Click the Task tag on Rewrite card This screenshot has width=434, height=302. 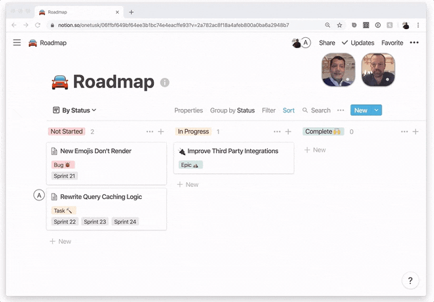63,211
